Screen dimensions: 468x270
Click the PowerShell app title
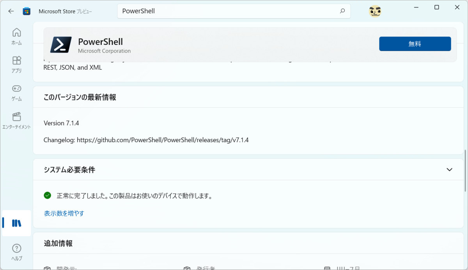100,42
